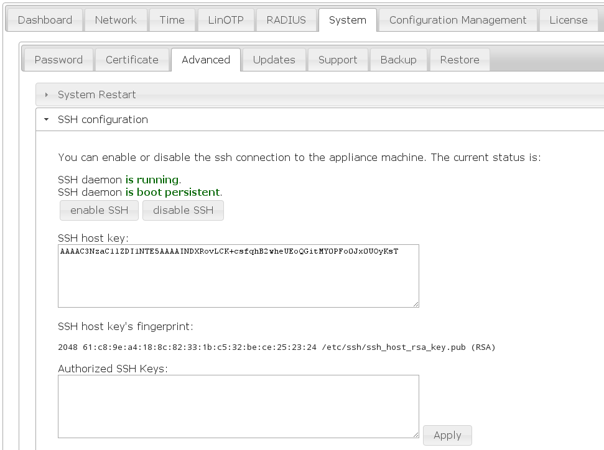Viewport: 604px width, 450px height.
Task: Switch to the License tab
Action: pos(568,20)
